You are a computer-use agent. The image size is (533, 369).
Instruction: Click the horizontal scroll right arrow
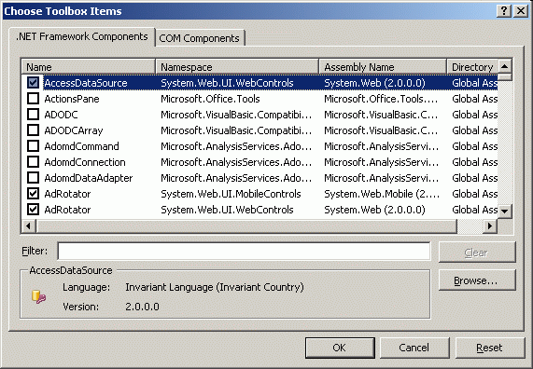tap(490, 225)
